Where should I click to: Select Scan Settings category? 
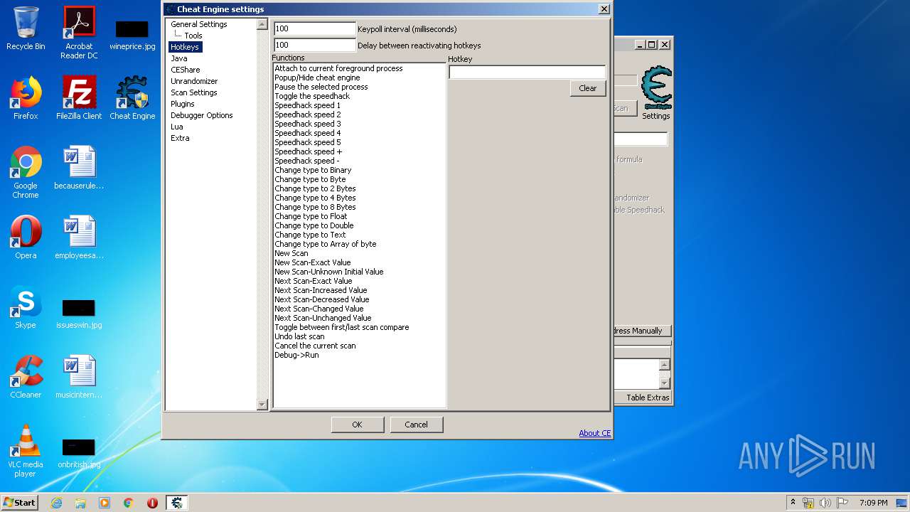pyautogui.click(x=194, y=92)
